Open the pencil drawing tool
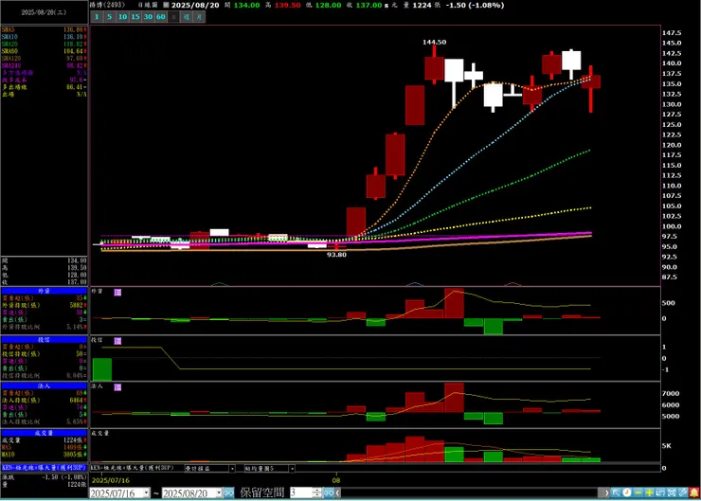The image size is (701, 501). [x=683, y=492]
